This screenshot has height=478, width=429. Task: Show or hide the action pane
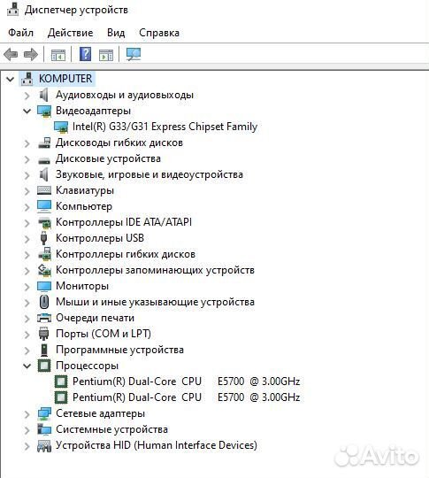[x=106, y=55]
